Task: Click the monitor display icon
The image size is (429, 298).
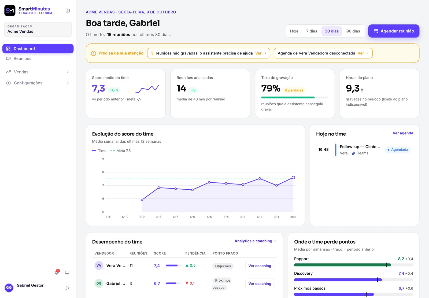Action: [67, 273]
